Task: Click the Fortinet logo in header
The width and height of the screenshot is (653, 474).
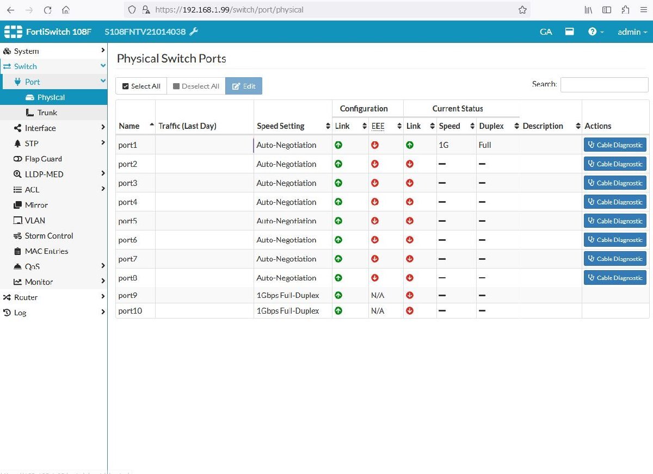Action: pyautogui.click(x=13, y=32)
